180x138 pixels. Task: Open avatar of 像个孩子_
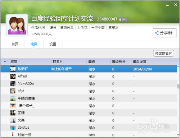point(13,106)
